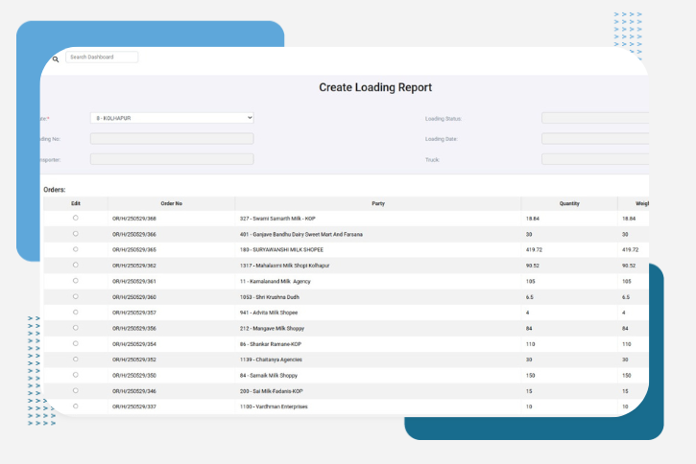Click party 401 - Ganjave Bandhu Dairy Sweet Mart
Viewport: 696px width, 464px height.
pos(300,235)
